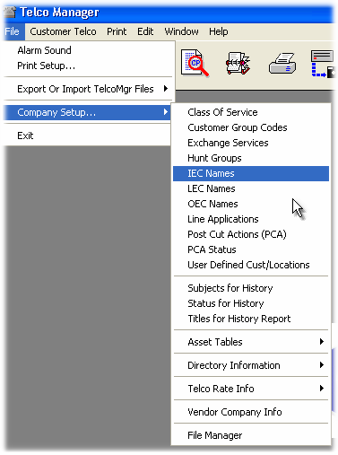Select Subjects for History
Image resolution: width=338 pixels, height=455 pixels.
click(x=251, y=288)
